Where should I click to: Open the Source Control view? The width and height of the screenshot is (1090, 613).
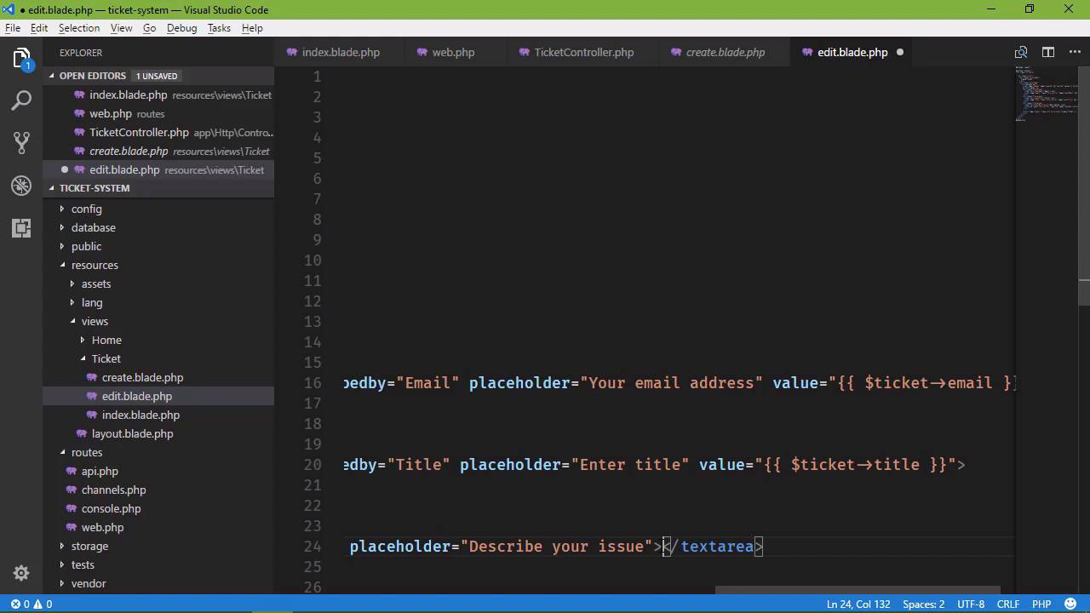pyautogui.click(x=21, y=142)
